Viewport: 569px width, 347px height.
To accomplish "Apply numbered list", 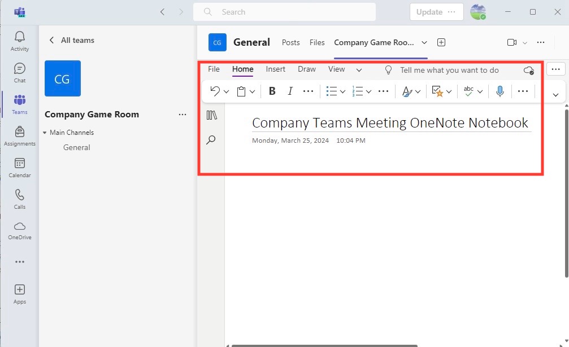I will [358, 91].
